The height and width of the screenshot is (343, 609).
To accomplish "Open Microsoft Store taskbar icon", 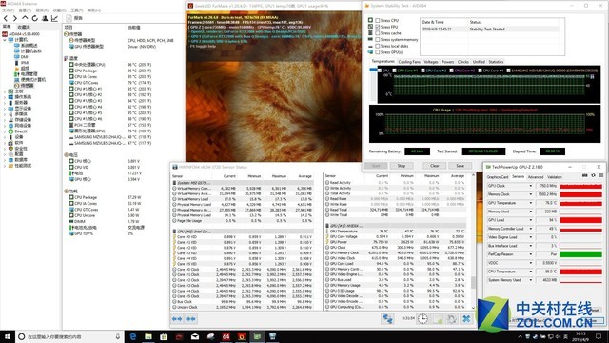I will [x=164, y=336].
